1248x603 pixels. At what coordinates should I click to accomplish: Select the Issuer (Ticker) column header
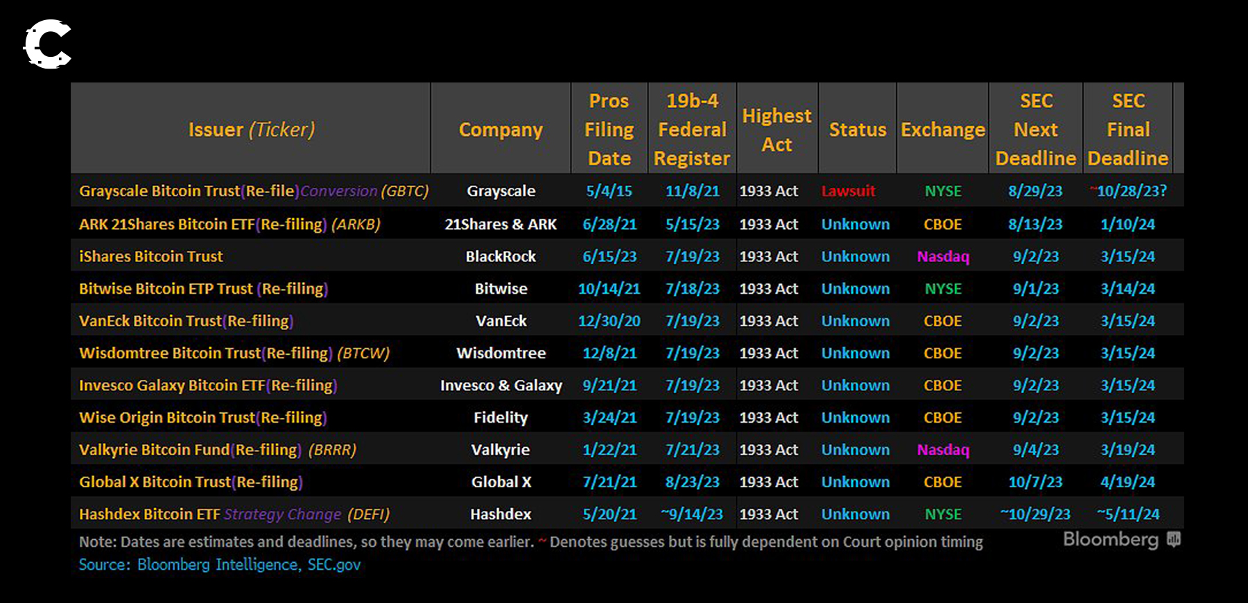[251, 130]
